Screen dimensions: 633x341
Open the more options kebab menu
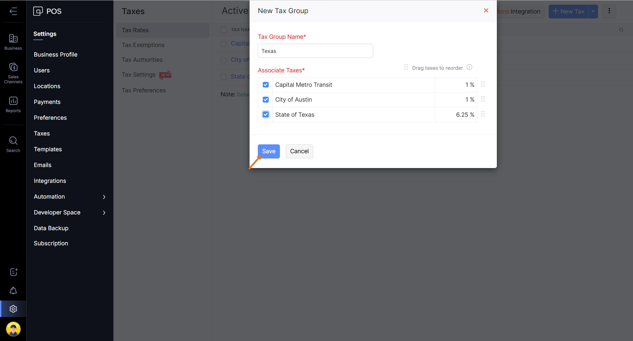[609, 11]
